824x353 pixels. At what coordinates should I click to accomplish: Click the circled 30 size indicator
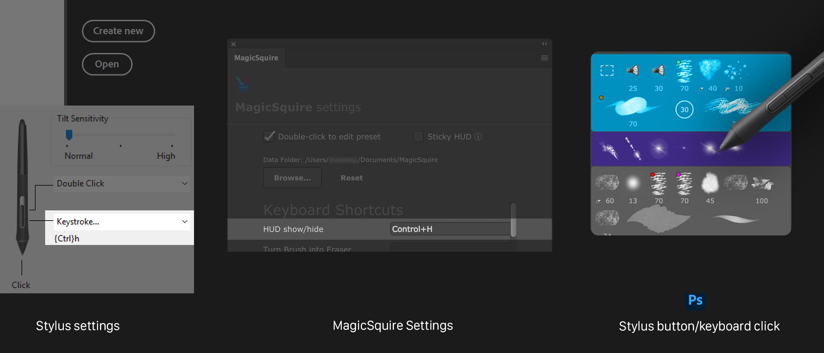pos(684,109)
